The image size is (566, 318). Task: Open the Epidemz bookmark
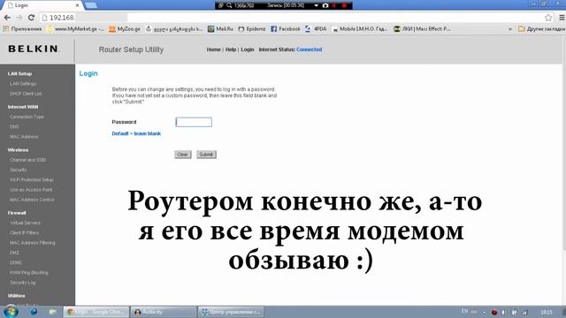(252, 29)
